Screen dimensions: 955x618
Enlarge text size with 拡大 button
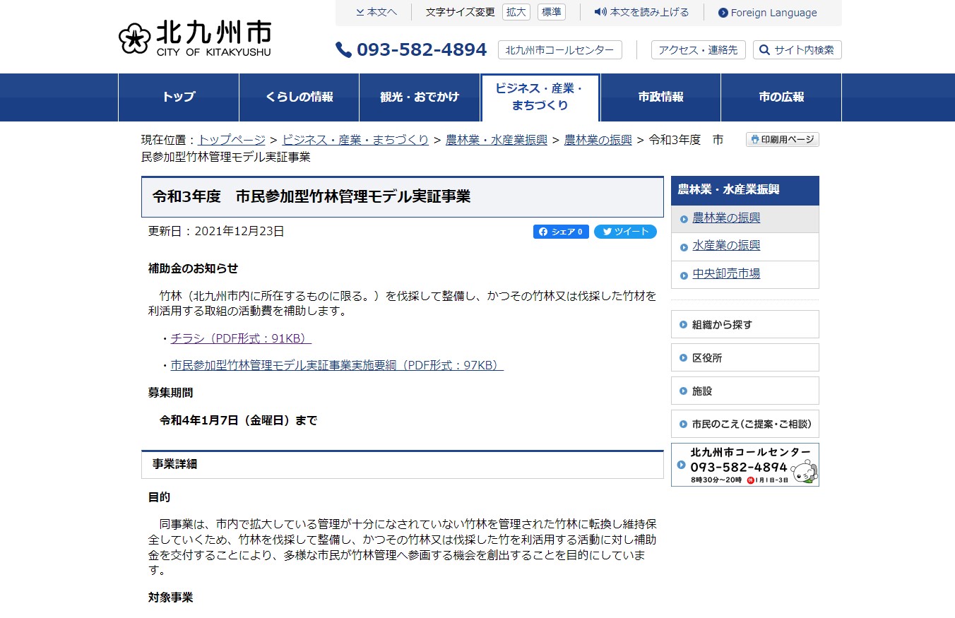click(516, 12)
